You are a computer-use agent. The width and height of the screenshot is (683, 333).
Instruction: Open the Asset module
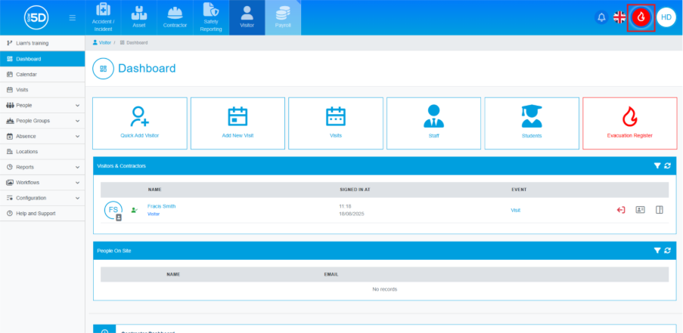point(139,17)
